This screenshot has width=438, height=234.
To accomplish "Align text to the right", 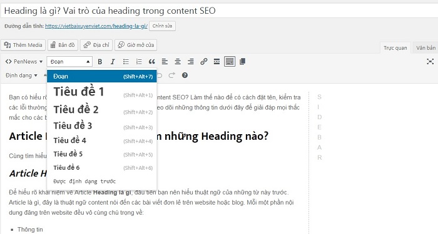I will click(190, 62).
